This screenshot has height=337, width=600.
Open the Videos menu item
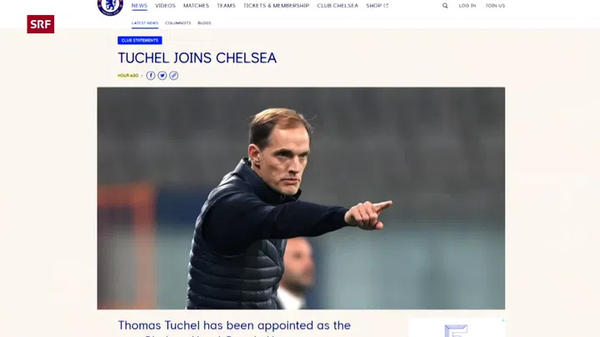pos(165,6)
